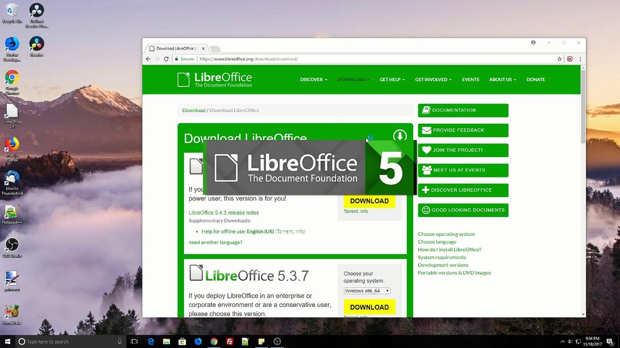Open LibreOffice 5.4.3 release notes link
Image resolution: width=620 pixels, height=348 pixels.
(224, 213)
